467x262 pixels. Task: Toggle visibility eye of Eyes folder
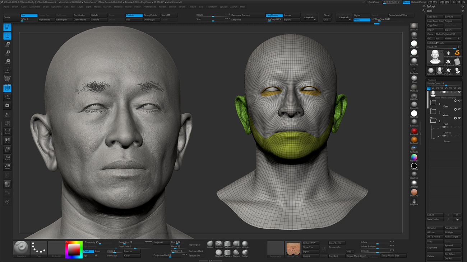(459, 101)
